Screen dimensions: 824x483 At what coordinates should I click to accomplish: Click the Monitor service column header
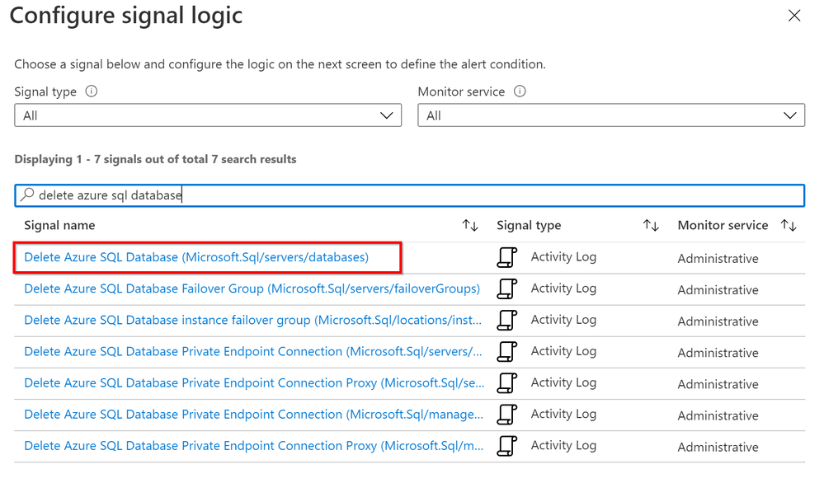[723, 225]
